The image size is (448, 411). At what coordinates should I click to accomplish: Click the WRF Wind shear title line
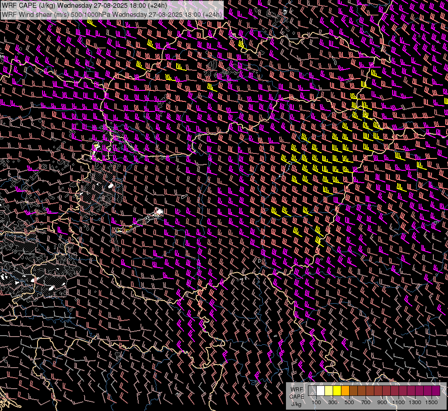pos(112,15)
